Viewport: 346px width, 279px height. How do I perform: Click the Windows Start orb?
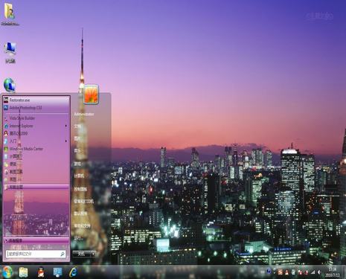tap(7, 272)
